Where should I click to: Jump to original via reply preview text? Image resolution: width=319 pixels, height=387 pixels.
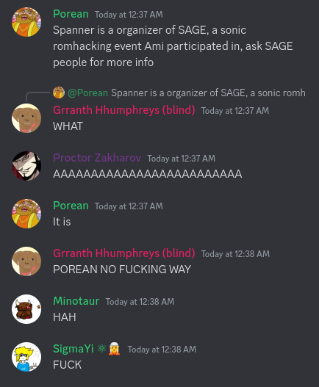(x=208, y=93)
